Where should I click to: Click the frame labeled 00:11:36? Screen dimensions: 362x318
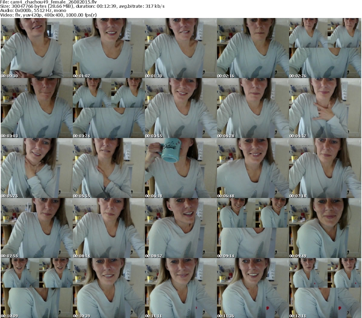pos(253,288)
